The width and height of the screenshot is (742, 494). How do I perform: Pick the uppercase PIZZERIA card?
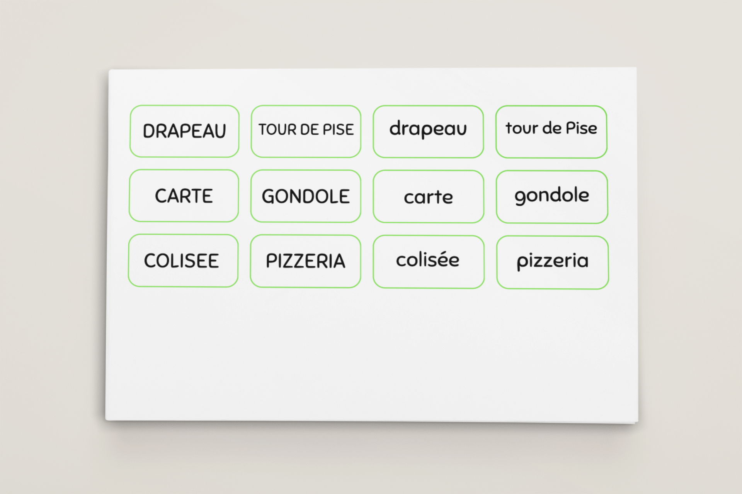(x=305, y=261)
